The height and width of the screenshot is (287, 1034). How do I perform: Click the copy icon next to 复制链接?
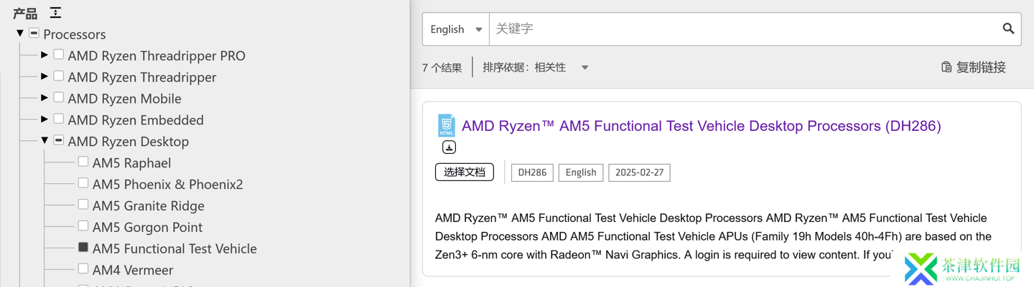point(946,67)
